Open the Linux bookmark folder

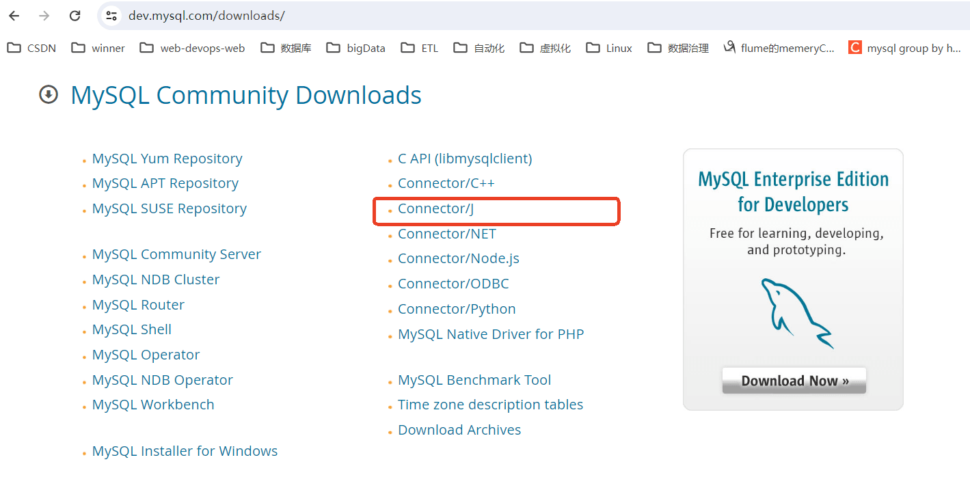tap(609, 48)
